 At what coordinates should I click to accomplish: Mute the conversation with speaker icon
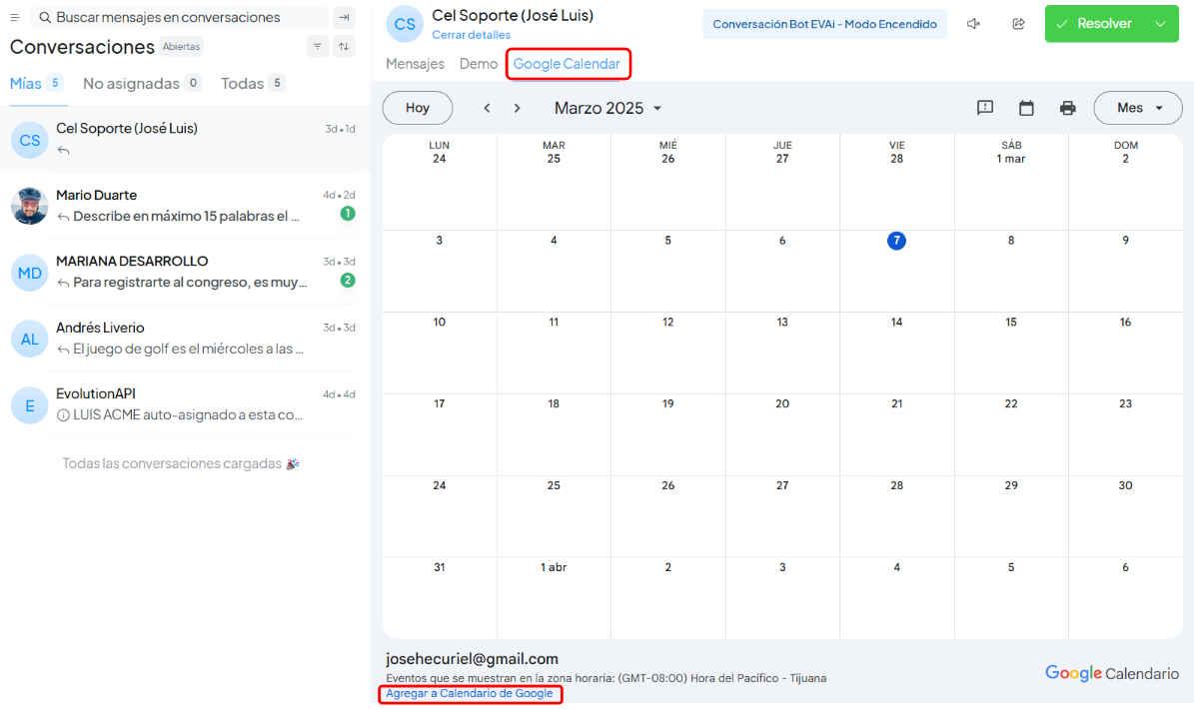click(973, 24)
